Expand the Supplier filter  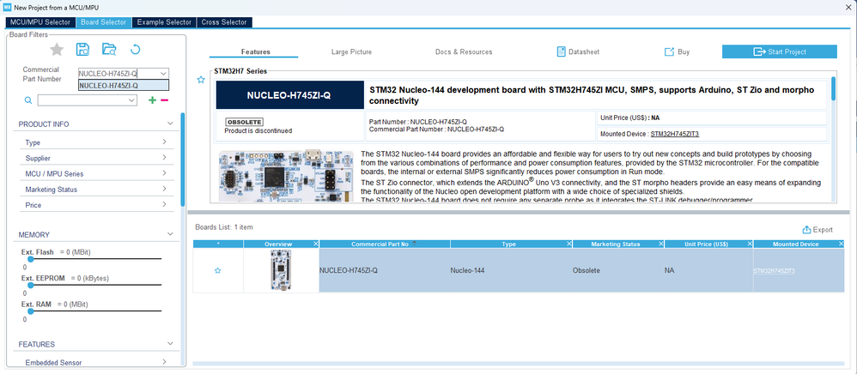tap(164, 158)
